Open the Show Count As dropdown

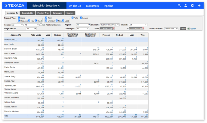171,29
